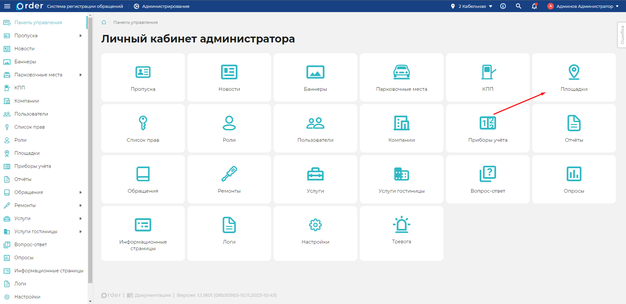This screenshot has height=304, width=626.
Task: Select Пользователи in the sidebar menu
Action: point(31,114)
